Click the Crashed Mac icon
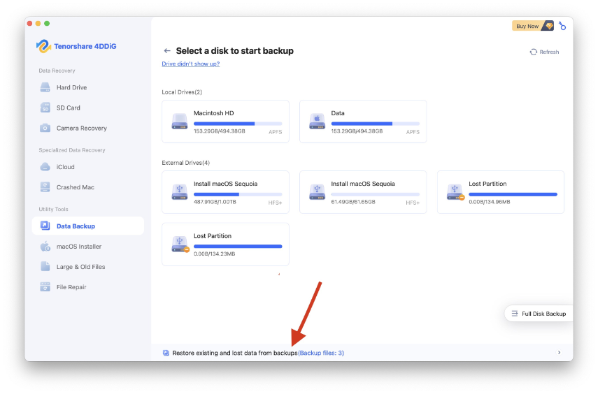This screenshot has width=598, height=394. tap(45, 187)
